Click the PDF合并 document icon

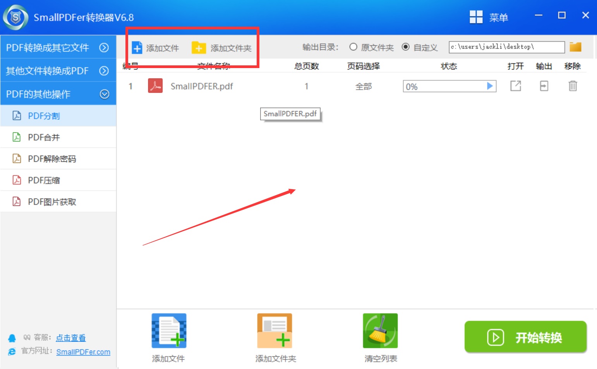(17, 137)
